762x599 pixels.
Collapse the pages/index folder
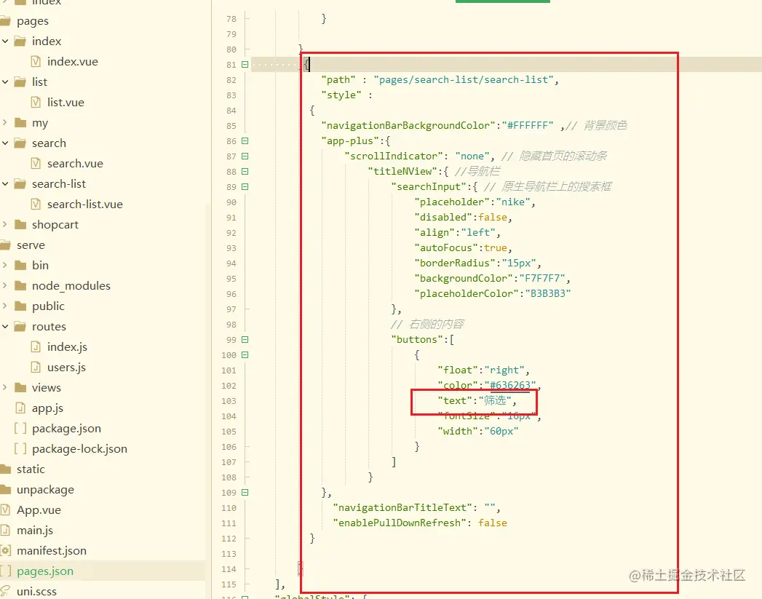[5, 41]
